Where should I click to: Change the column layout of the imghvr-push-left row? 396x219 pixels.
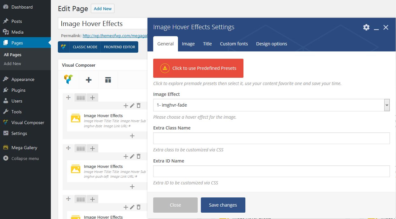(80, 148)
